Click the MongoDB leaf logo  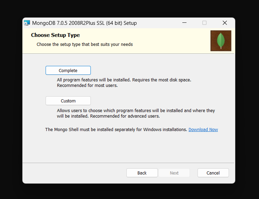coord(221,41)
